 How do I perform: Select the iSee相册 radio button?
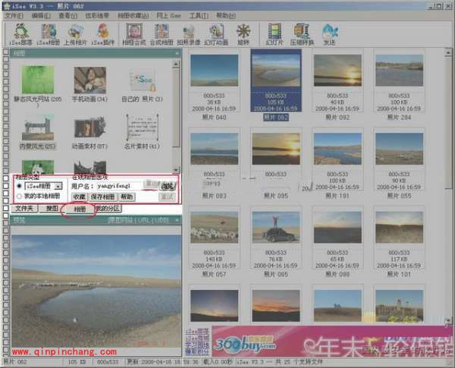(x=20, y=186)
